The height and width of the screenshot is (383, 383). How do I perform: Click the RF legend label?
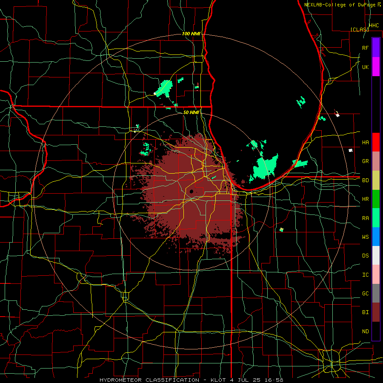pyautogui.click(x=365, y=48)
